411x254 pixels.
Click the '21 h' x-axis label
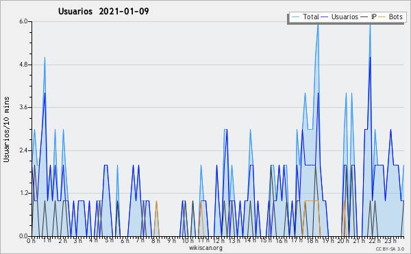pos(358,241)
